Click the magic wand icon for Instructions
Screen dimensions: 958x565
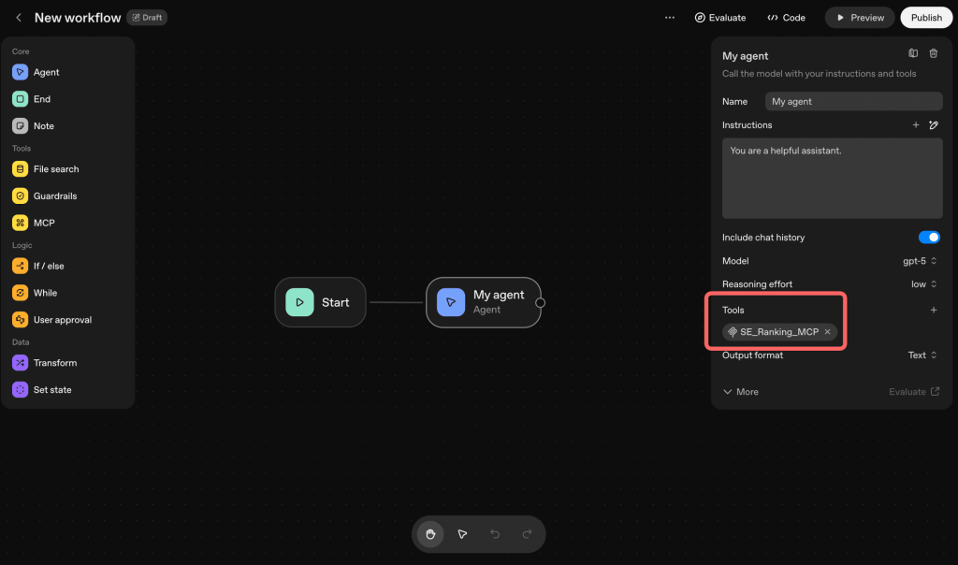(x=934, y=125)
